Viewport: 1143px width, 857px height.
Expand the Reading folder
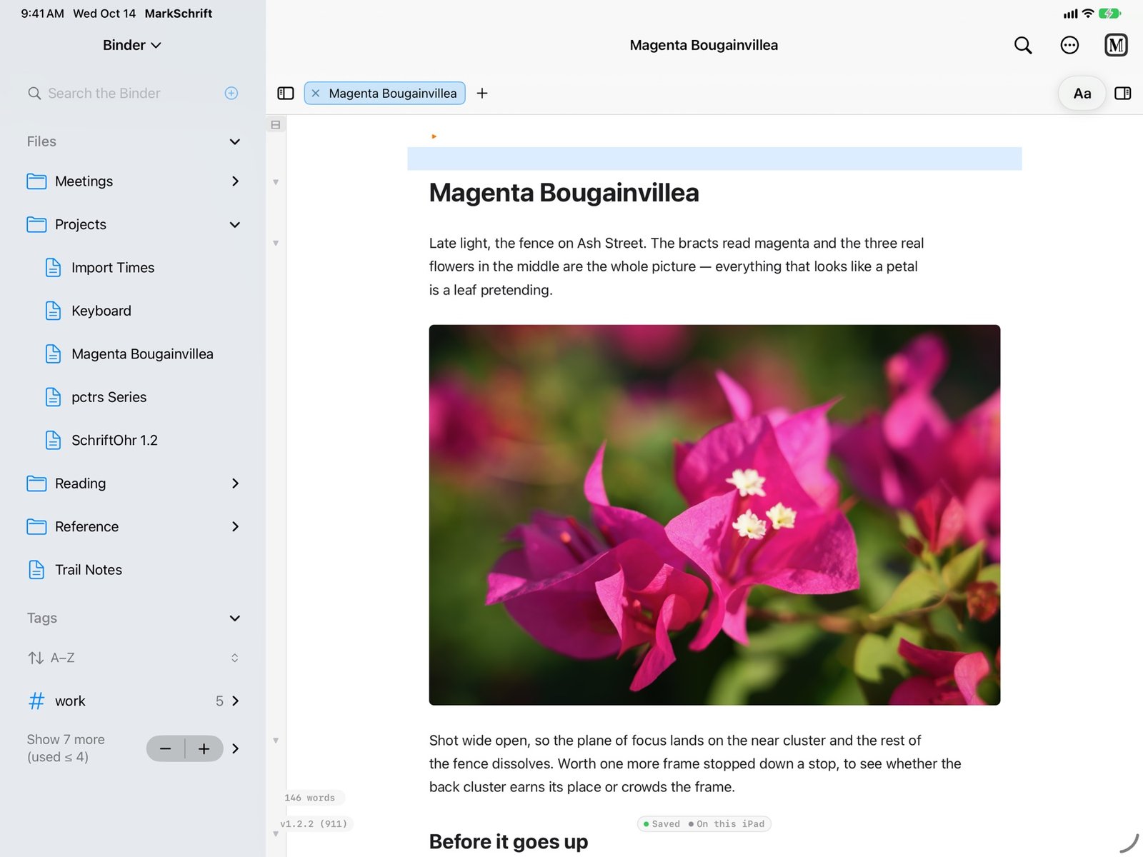pos(234,483)
